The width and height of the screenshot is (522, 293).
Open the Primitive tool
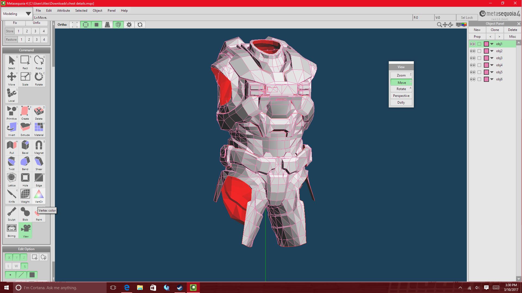pos(12,113)
